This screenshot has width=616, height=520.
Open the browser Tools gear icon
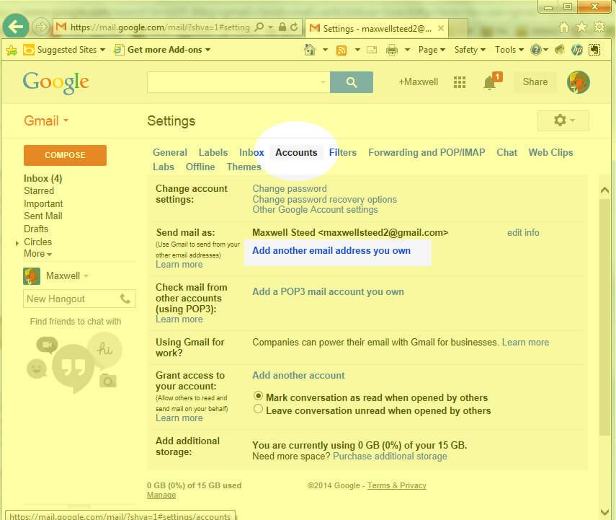point(599,27)
